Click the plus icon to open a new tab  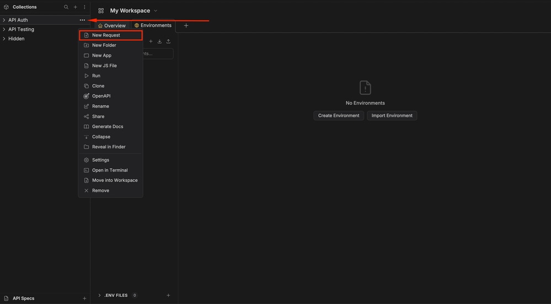pos(186,25)
